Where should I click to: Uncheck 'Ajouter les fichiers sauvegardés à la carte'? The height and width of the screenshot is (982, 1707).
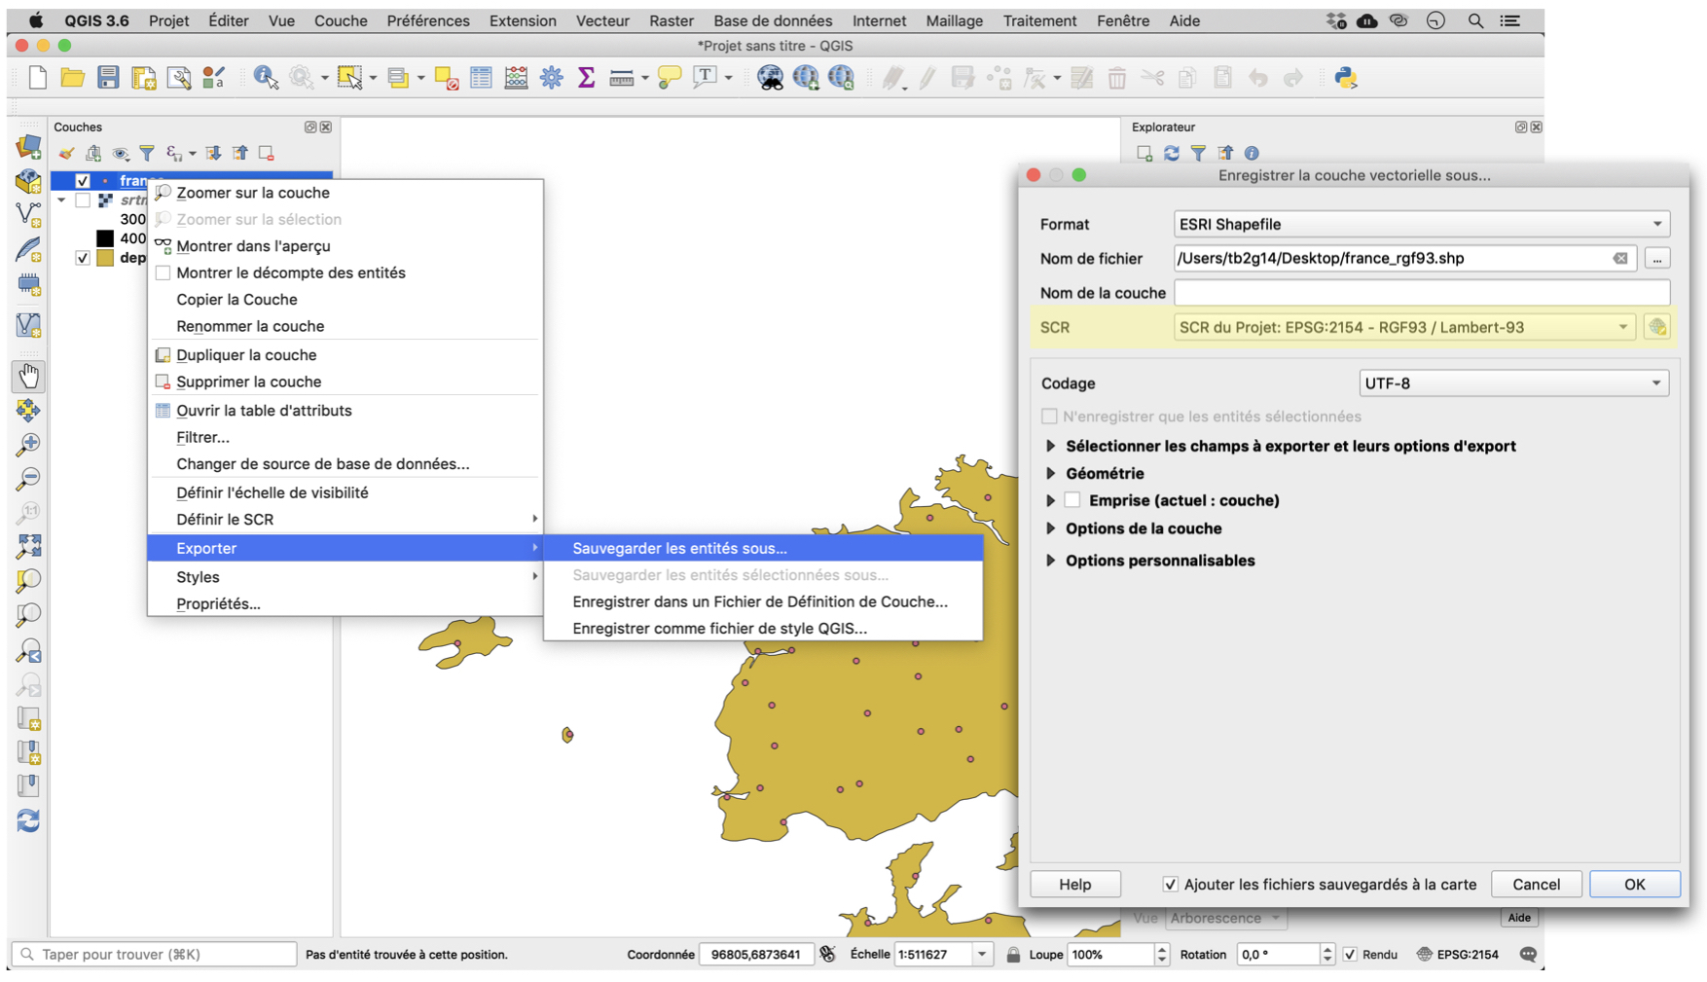click(1170, 884)
